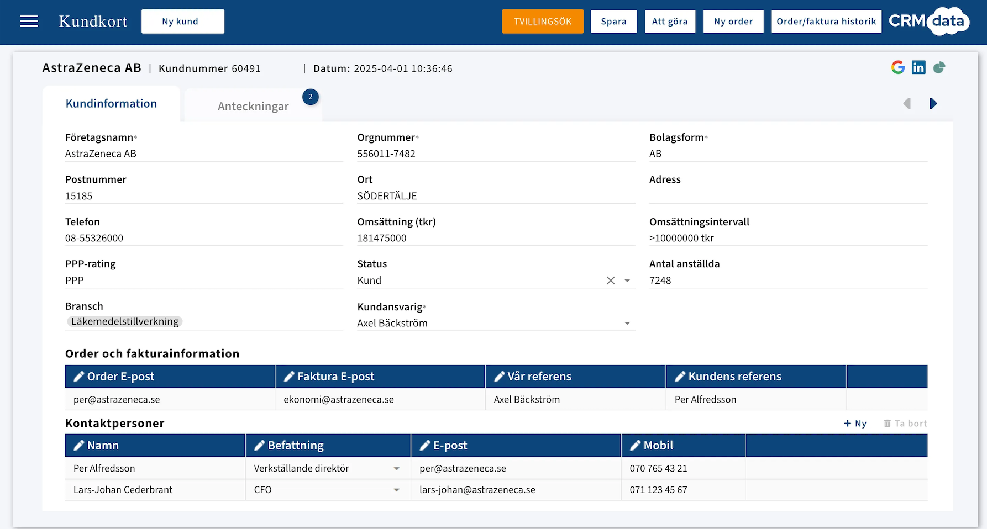Viewport: 987px width, 529px height.
Task: Open Befattning dropdown for Per Alfredsson
Action: click(x=397, y=469)
